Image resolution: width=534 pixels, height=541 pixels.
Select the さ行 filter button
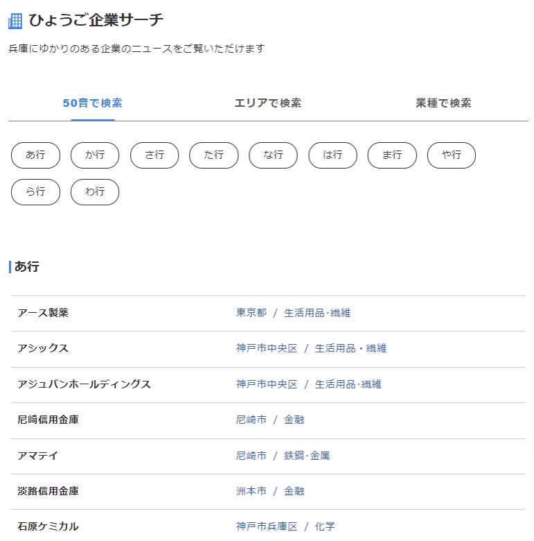(154, 155)
